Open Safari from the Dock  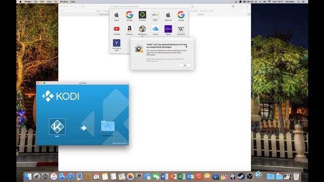click(x=71, y=176)
